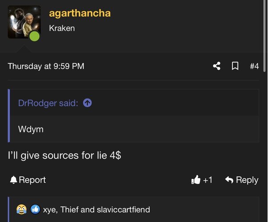Click the laughing-crying reaction emoji
268x222 pixels.
21,209
